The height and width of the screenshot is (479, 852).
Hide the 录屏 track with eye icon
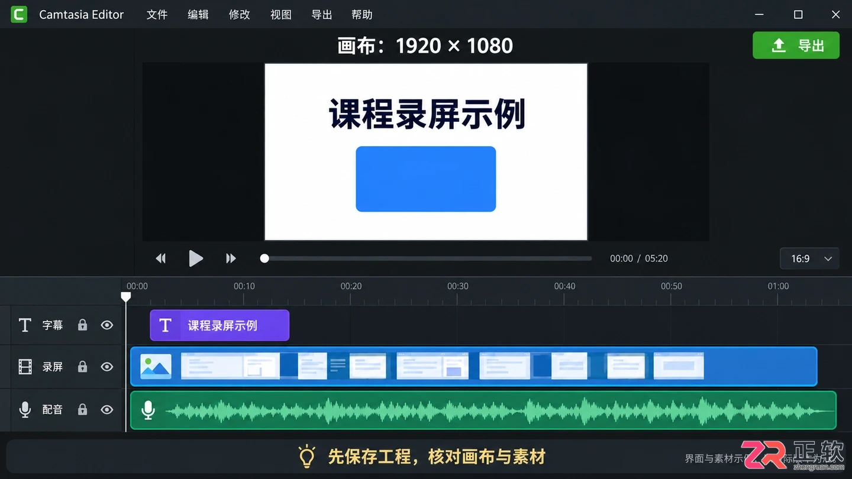[106, 367]
